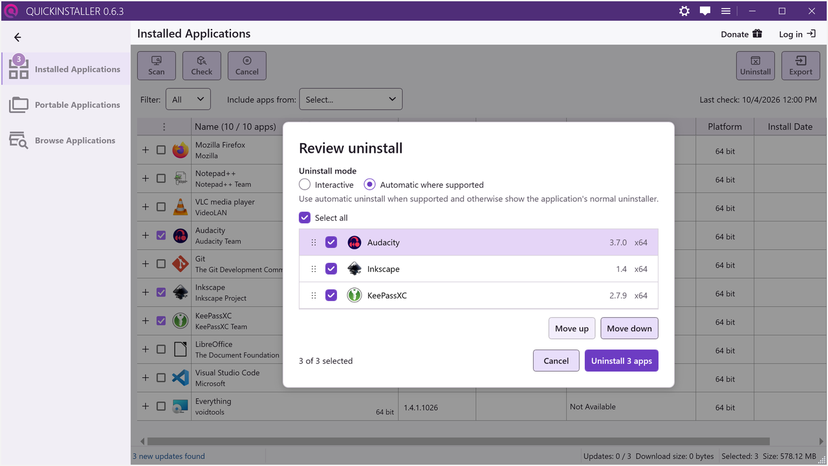Click the toolbar Cancel scan button
Image resolution: width=828 pixels, height=466 pixels.
pos(247,66)
